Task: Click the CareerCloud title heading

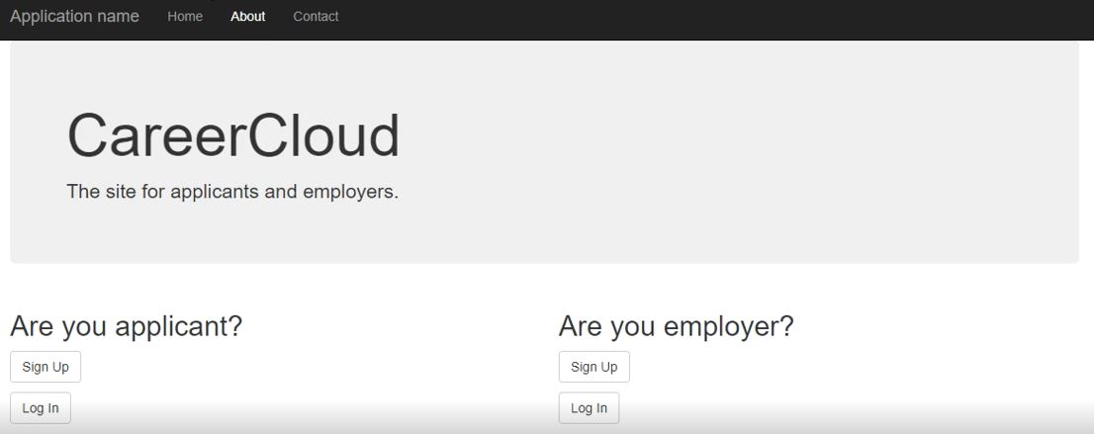Action: [233, 136]
